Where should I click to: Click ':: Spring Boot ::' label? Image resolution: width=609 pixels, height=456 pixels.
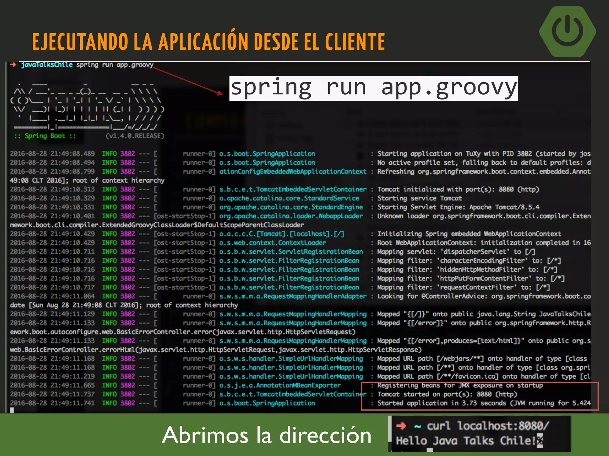tap(45, 136)
